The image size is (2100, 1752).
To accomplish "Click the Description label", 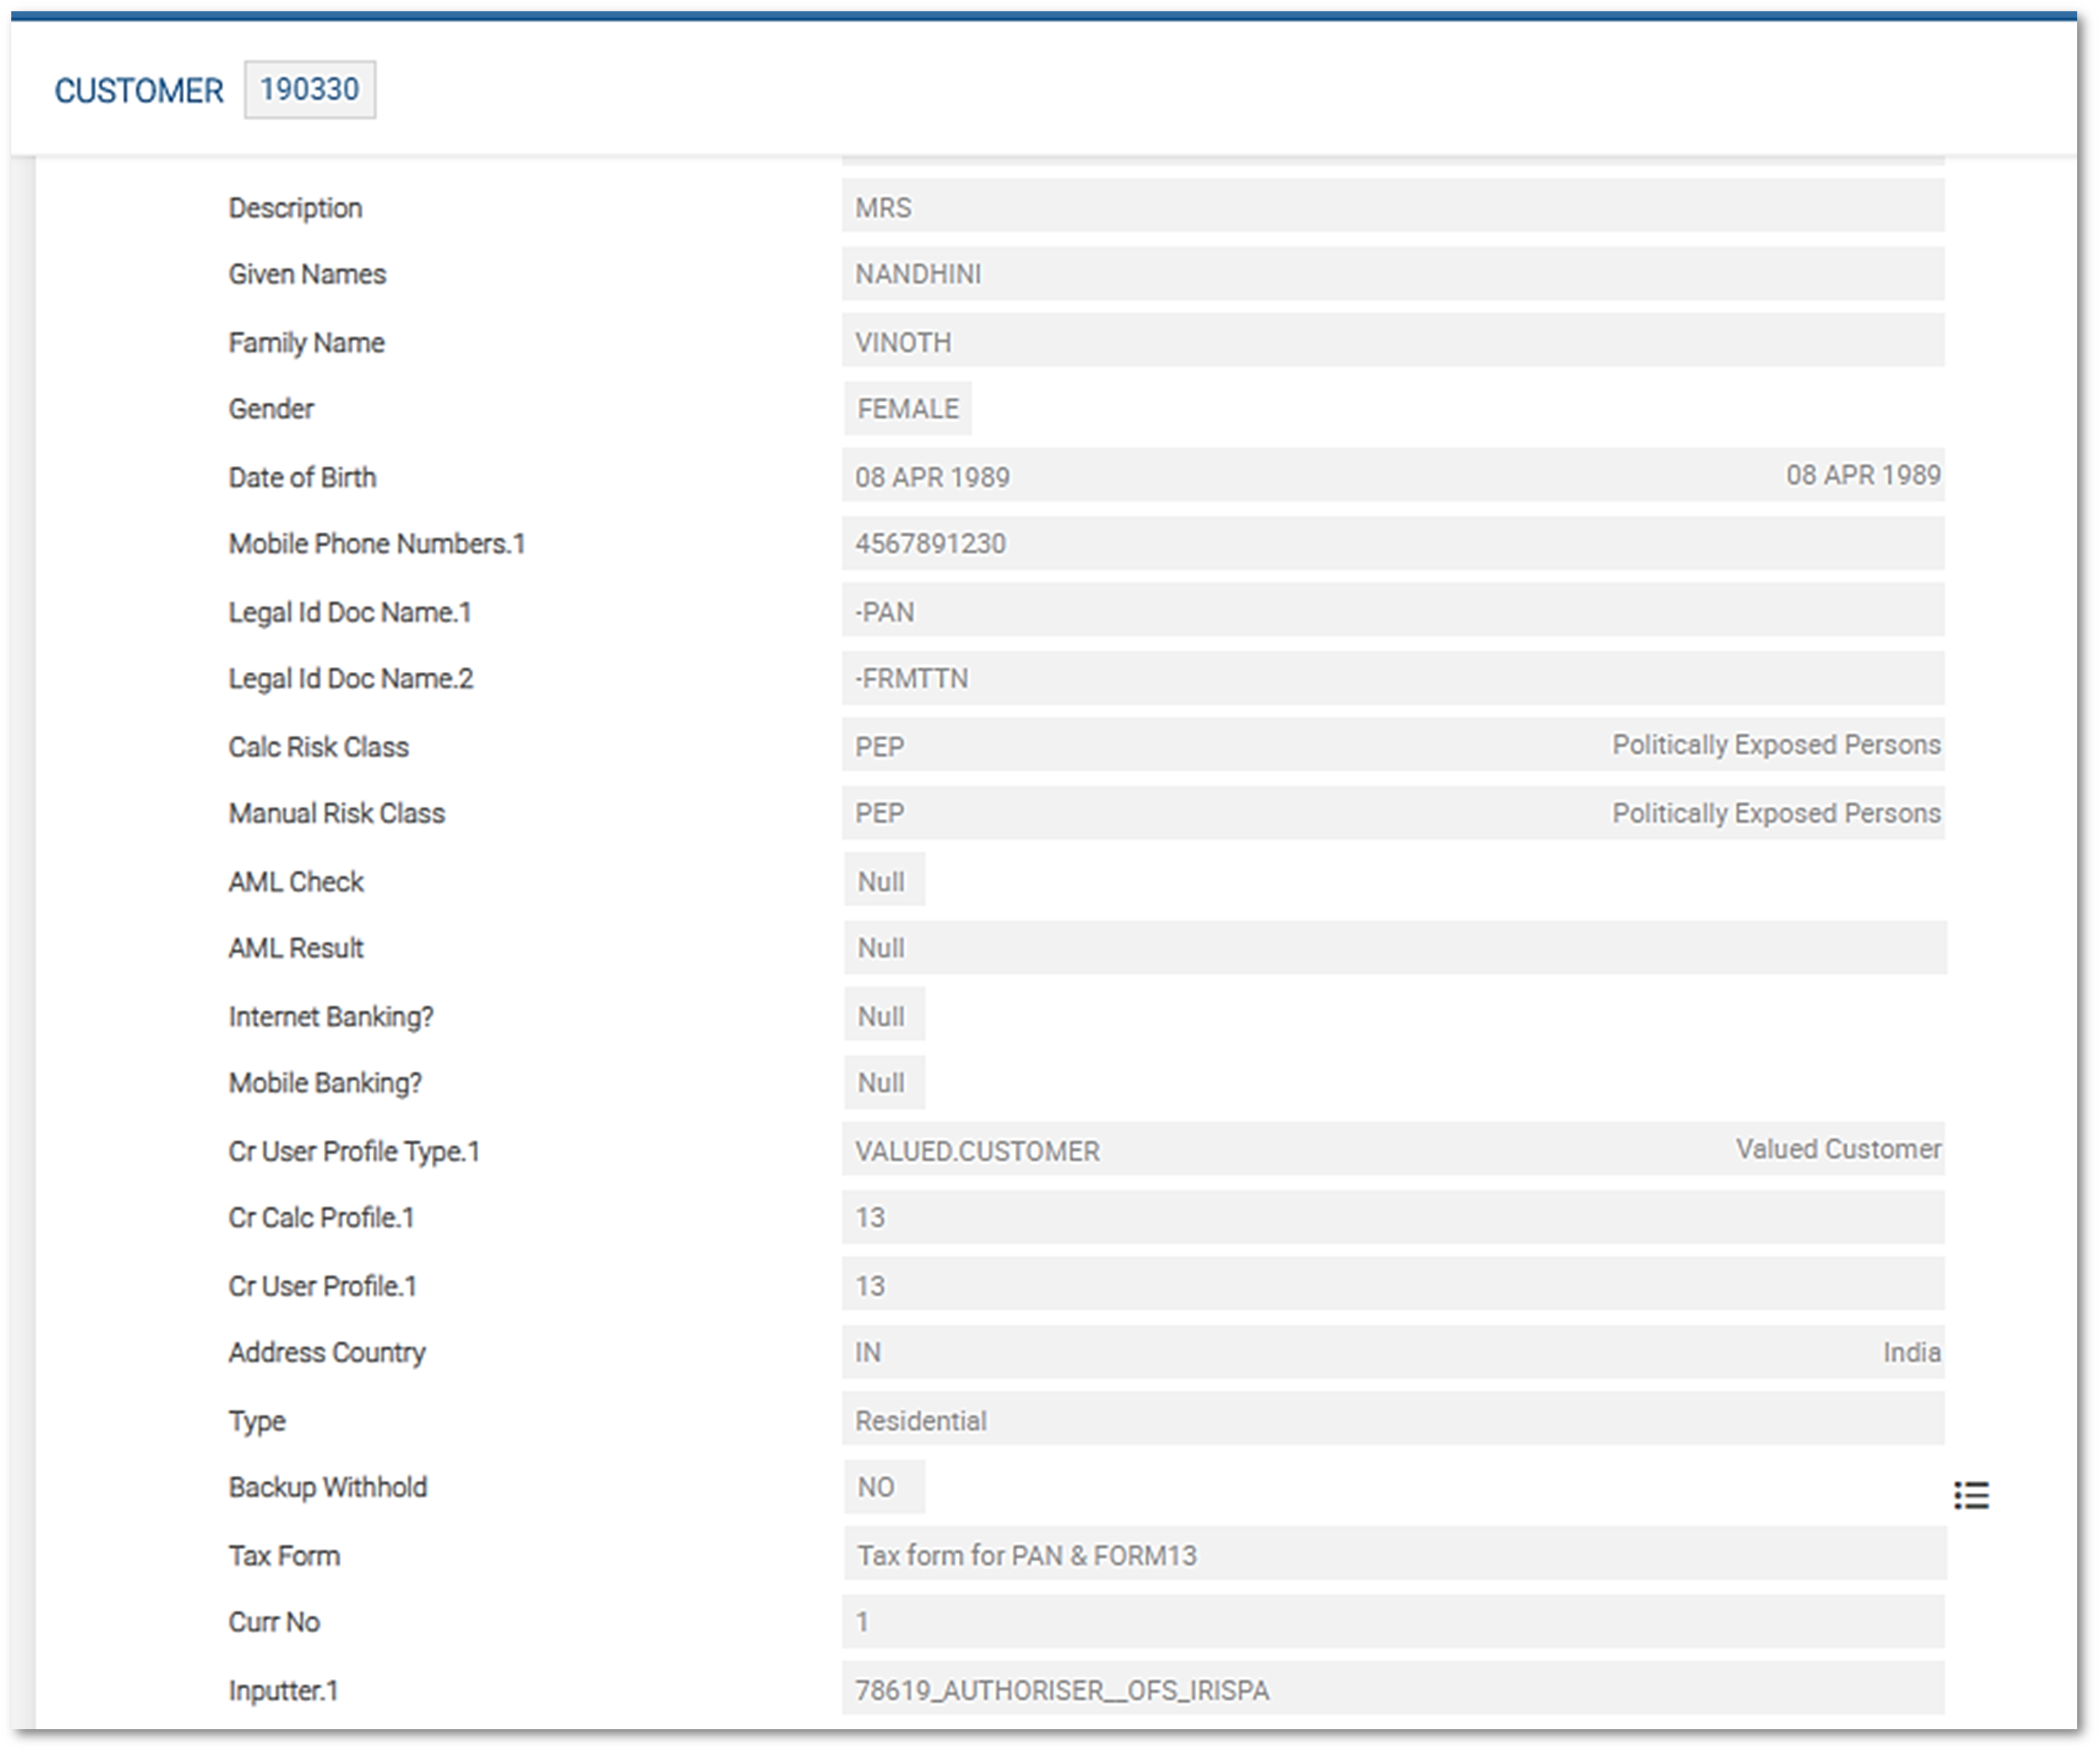I will (295, 208).
